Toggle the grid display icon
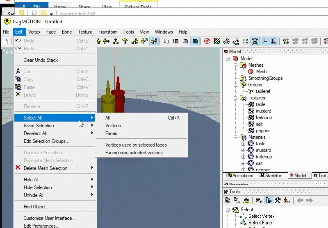 click(273, 41)
